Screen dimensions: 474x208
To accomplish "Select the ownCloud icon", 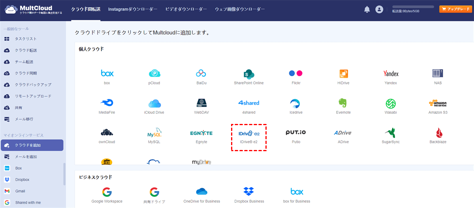I will click(x=107, y=133).
